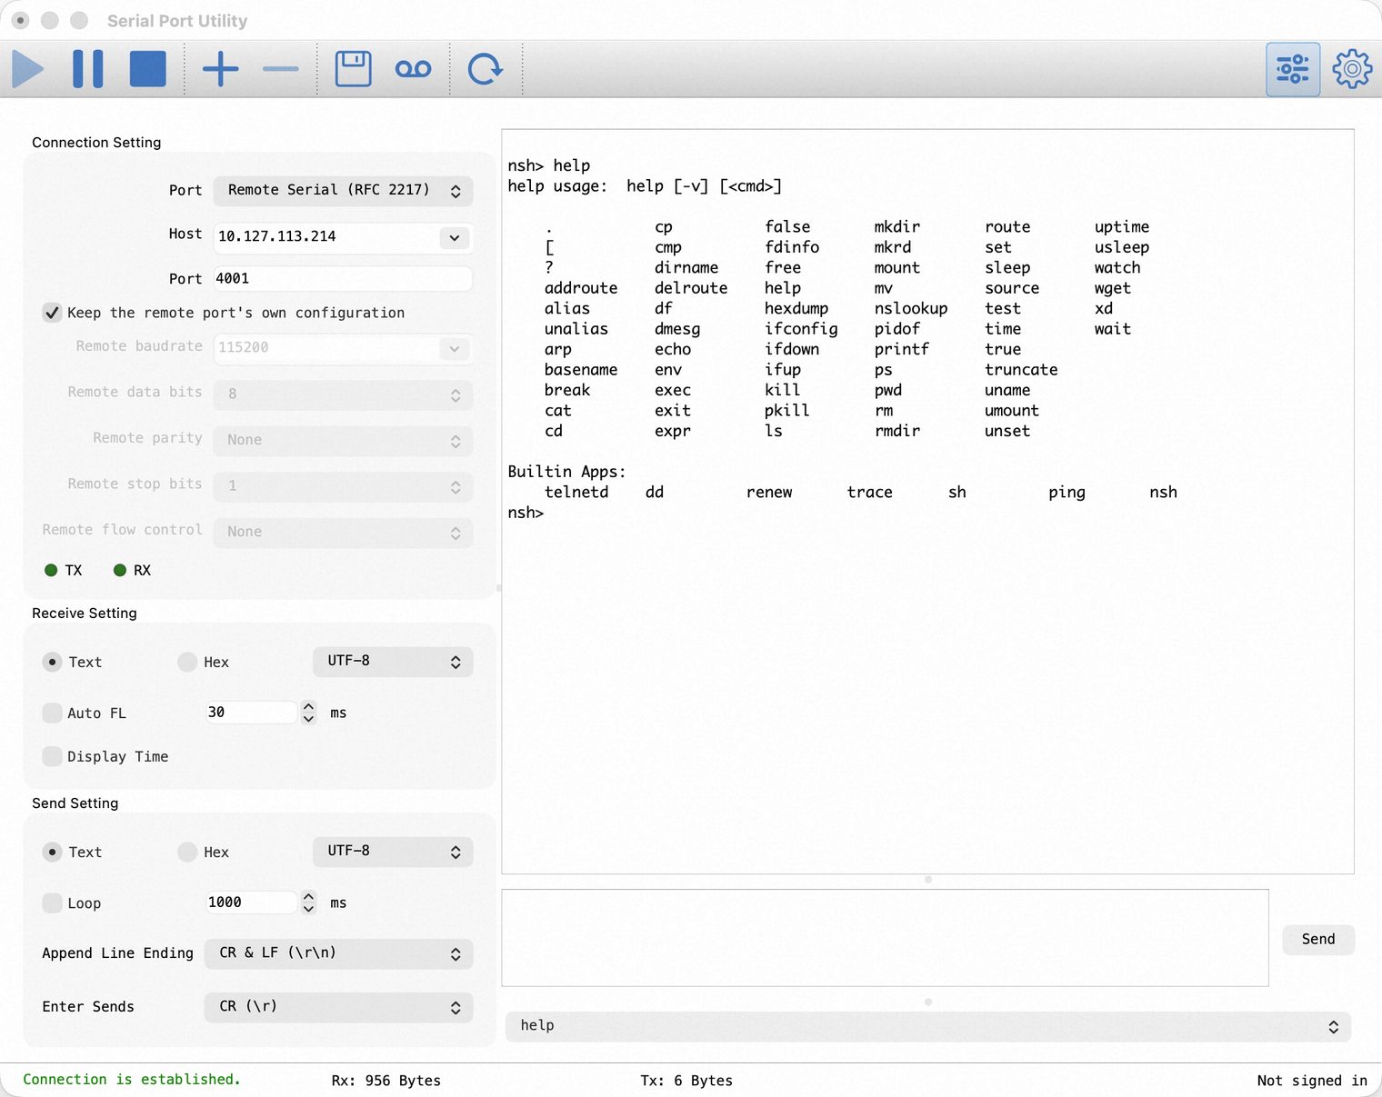Stop the serial connection
This screenshot has width=1382, height=1097.
point(147,69)
